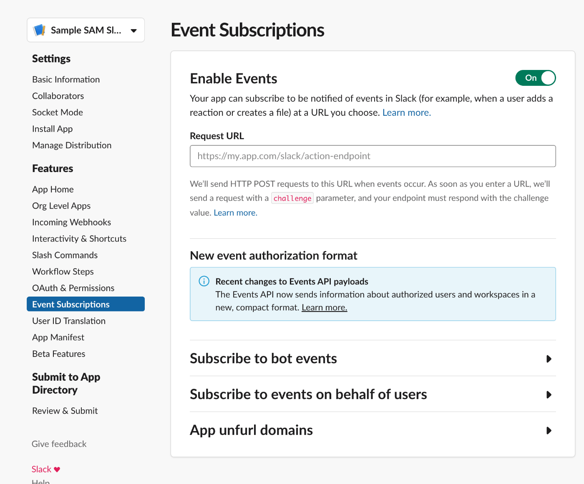Image resolution: width=584 pixels, height=484 pixels.
Task: Open the Sample SAM app selector dropdown
Action: pyautogui.click(x=86, y=30)
